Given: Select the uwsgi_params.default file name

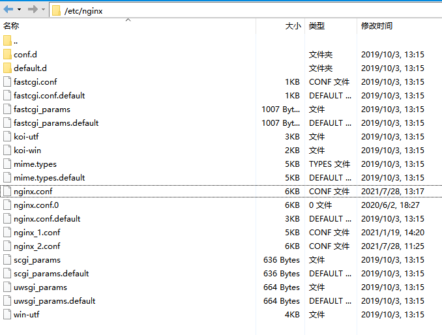Looking at the screenshot, I should (x=54, y=301).
